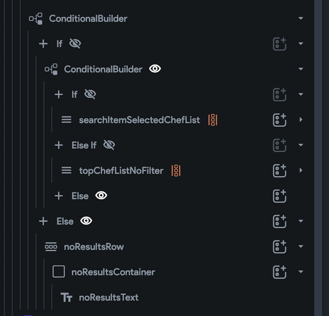Click the add-widget icon on noResultsContainer
The height and width of the screenshot is (316, 329).
click(279, 272)
